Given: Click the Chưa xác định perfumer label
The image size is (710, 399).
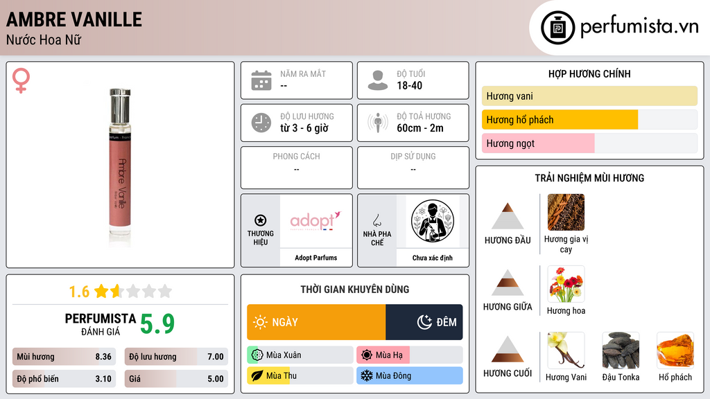Looking at the screenshot, I should 433,258.
